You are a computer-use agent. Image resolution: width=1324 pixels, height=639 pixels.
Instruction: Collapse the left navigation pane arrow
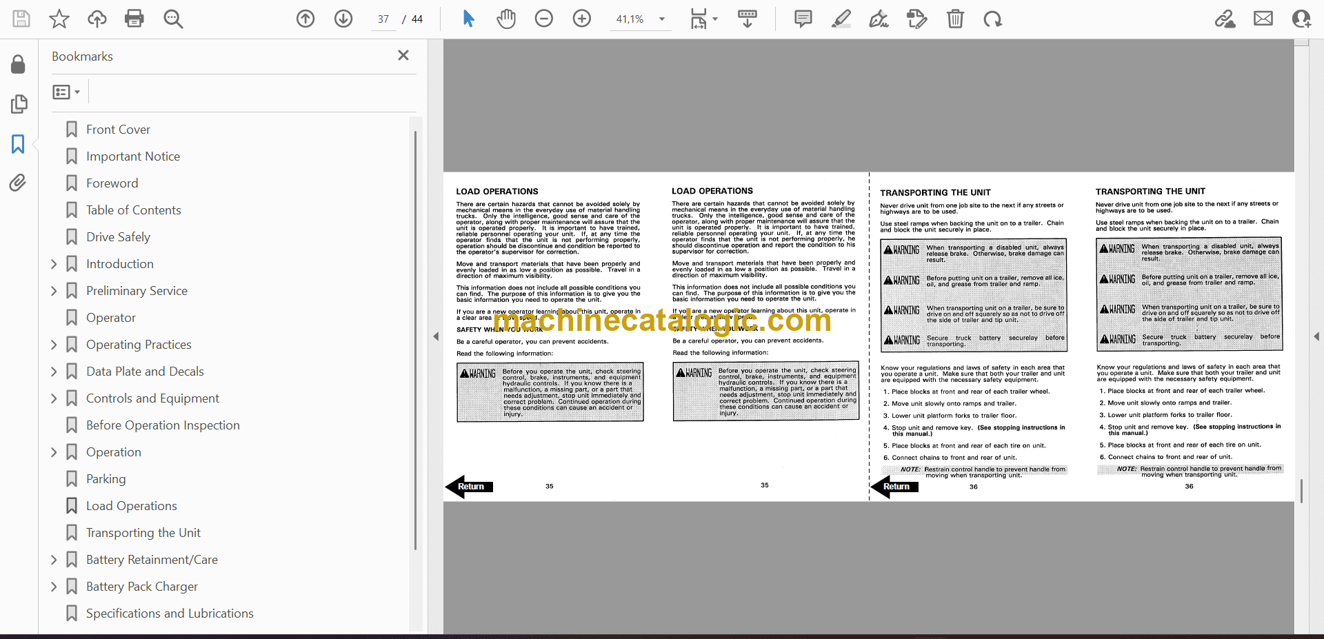click(x=436, y=336)
